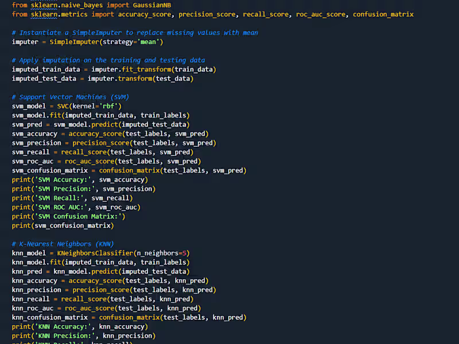459x344 pixels.
Task: Click the 'SVM Confusion Matrix:' string
Action: 78,216
